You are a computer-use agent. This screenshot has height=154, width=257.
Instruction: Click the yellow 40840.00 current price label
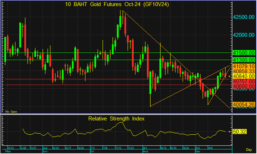click(x=243, y=76)
